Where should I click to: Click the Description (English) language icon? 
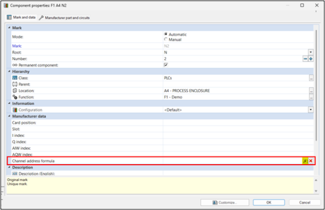[x=15, y=174]
